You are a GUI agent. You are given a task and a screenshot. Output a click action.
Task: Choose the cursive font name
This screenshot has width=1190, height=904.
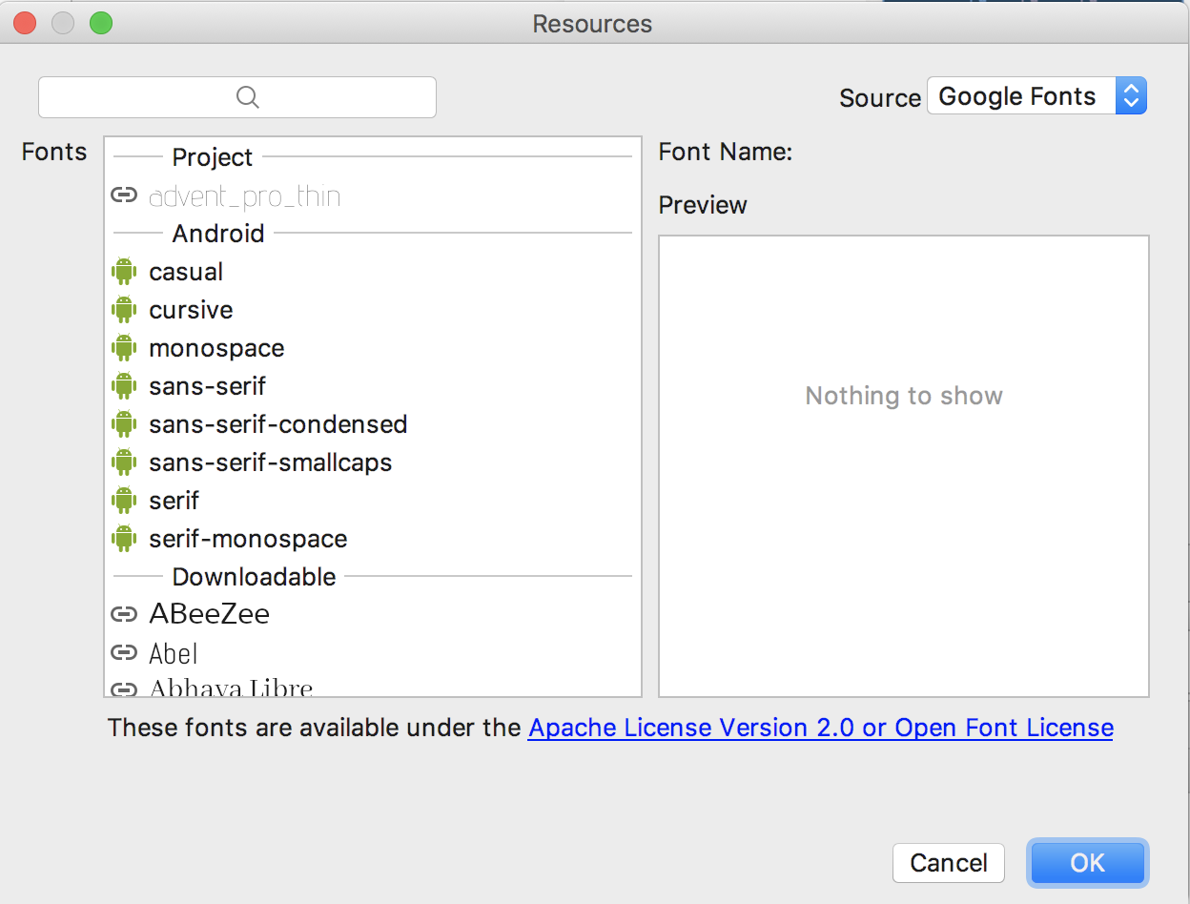click(191, 310)
